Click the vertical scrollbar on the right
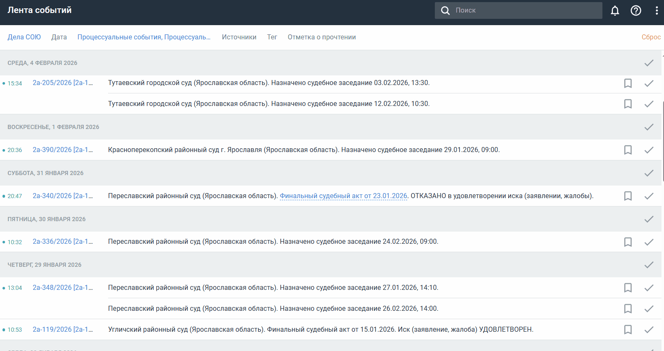This screenshot has width=664, height=351. tap(663, 142)
